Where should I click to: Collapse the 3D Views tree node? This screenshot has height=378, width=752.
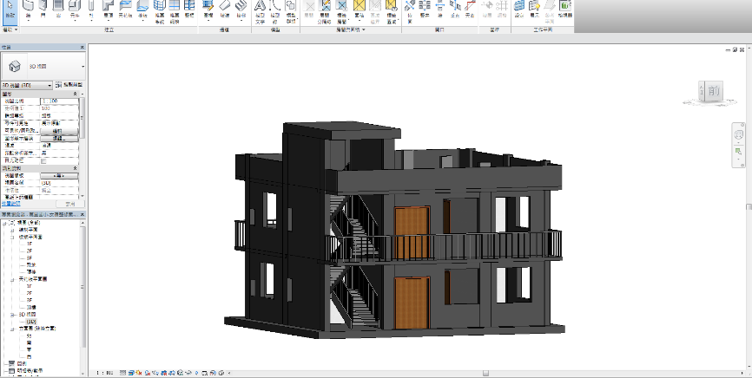(13, 315)
